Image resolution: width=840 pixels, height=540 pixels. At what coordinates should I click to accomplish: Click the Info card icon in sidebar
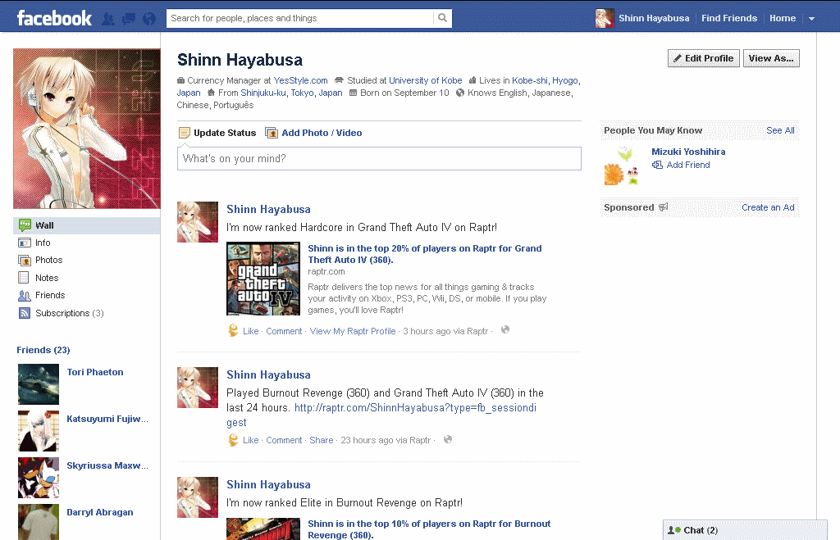25,243
